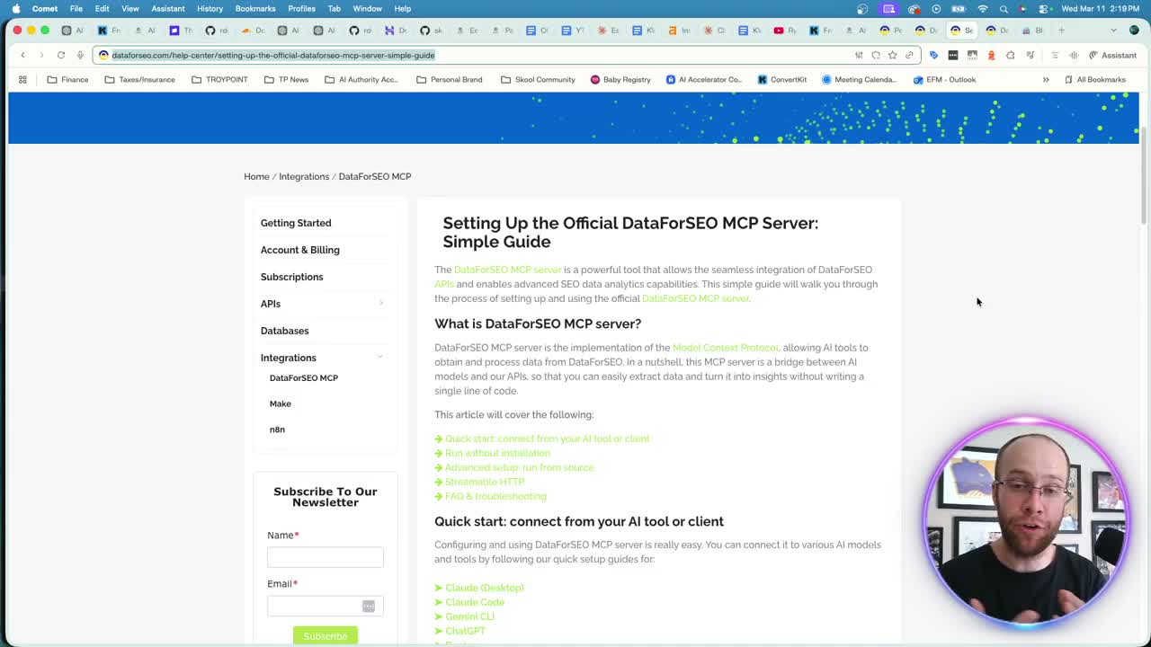Click the Integrations breadcrumb link
The height and width of the screenshot is (647, 1151).
pos(304,176)
